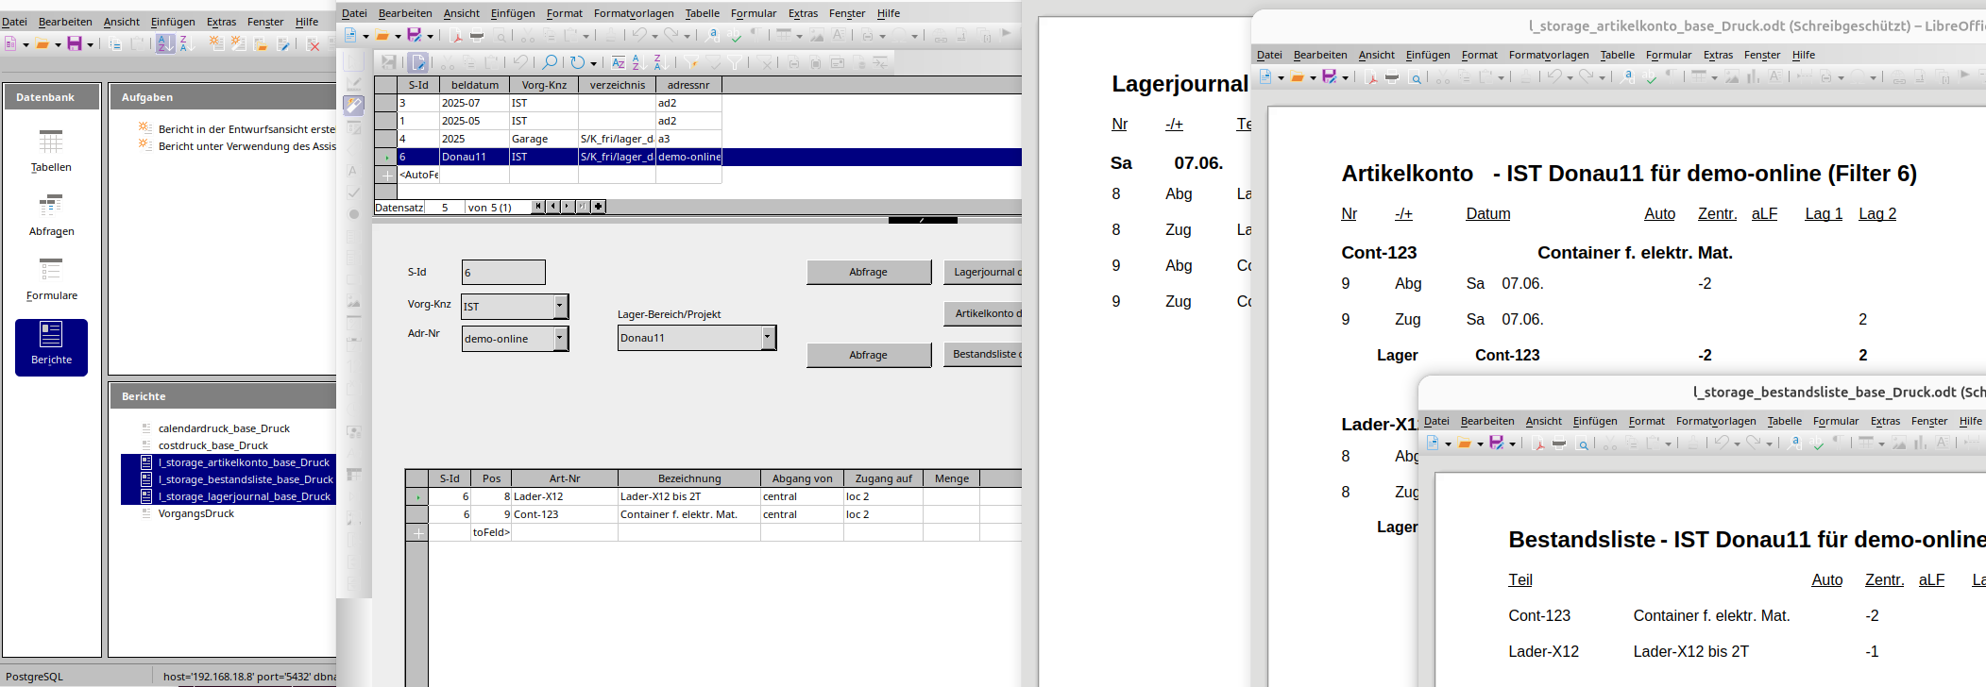The height and width of the screenshot is (687, 1986).
Task: Click 'Bericht in der Entwurfsansicht' task link
Action: 246,129
